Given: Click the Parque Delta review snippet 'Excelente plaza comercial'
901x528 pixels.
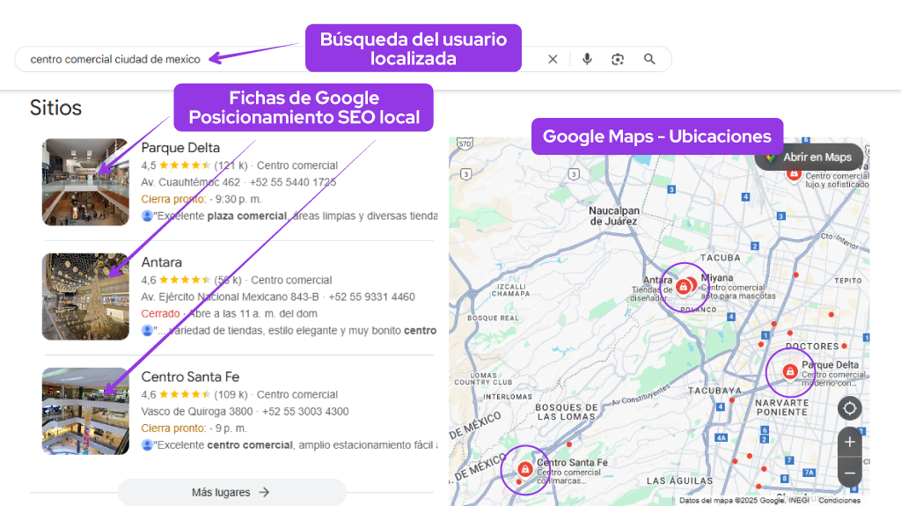Looking at the screenshot, I should 222,216.
